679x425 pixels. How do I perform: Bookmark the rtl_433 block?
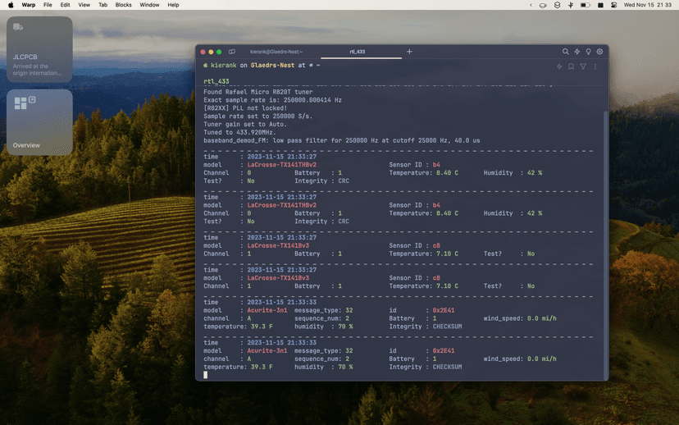[x=572, y=66]
